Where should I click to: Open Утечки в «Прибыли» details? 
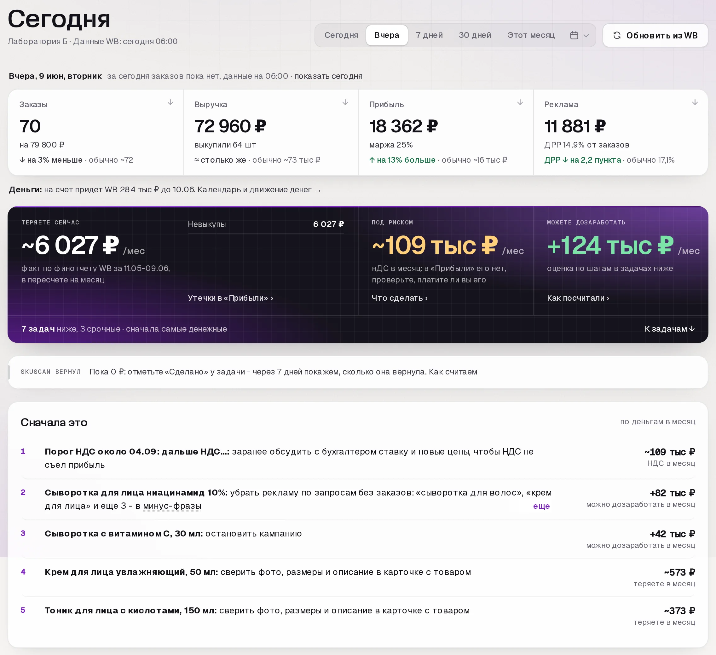click(230, 298)
